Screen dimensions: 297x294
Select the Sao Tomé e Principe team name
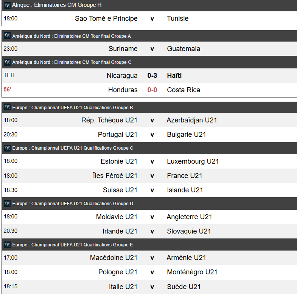(x=106, y=19)
